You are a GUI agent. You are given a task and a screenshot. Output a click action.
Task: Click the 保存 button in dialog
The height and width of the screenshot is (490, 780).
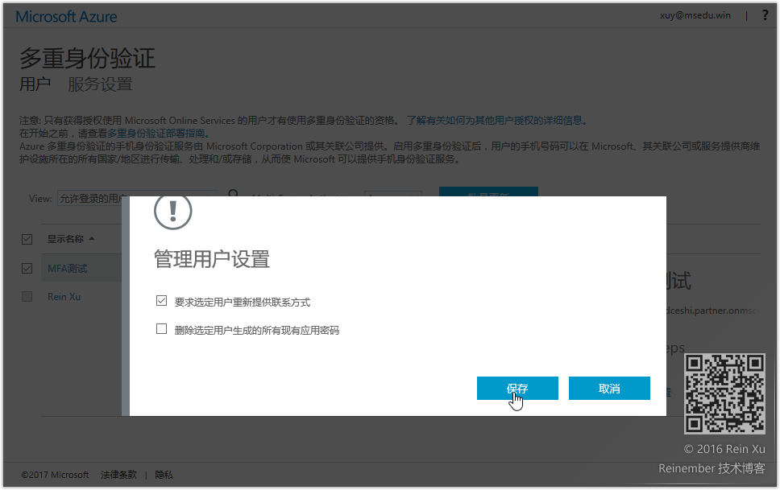click(517, 388)
